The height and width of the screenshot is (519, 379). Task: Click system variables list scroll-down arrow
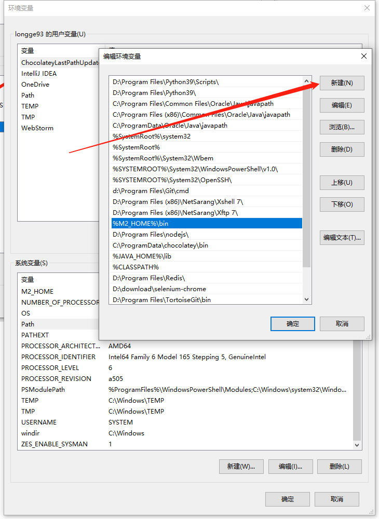point(357,445)
